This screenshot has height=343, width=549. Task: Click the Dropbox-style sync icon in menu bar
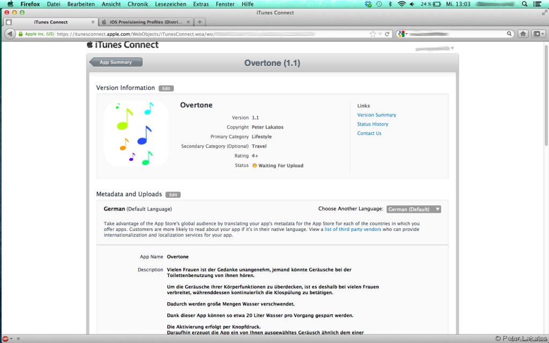click(368, 4)
